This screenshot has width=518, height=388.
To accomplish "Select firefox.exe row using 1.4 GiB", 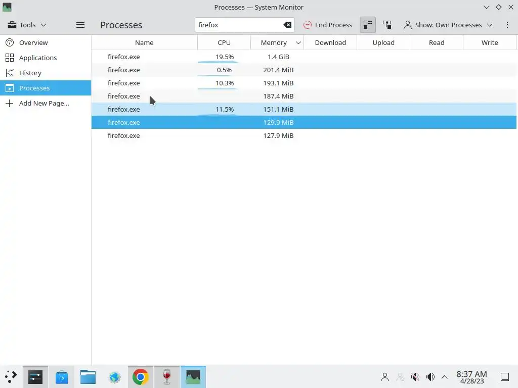I will click(304, 57).
